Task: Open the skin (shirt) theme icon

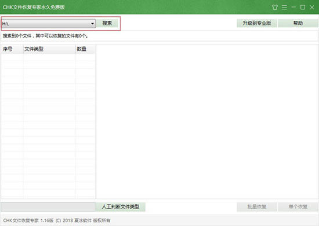Action: (x=275, y=8)
